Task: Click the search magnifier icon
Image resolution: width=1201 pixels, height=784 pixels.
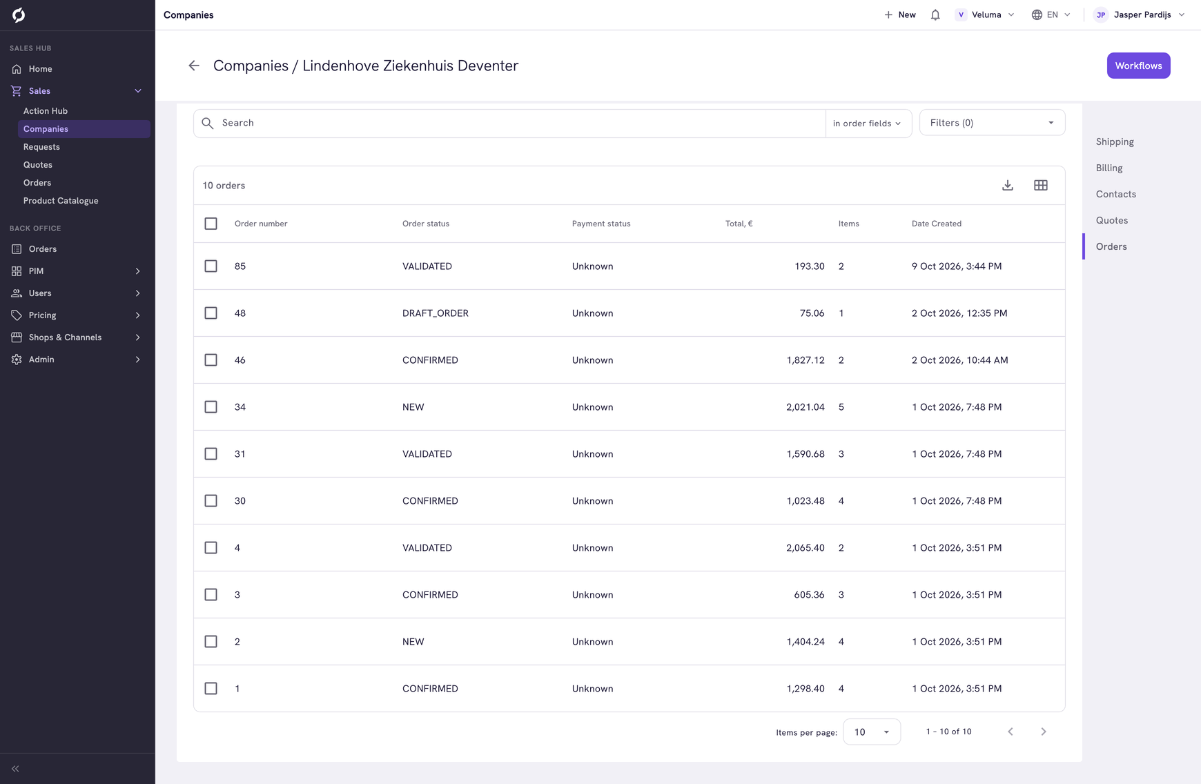Action: 208,123
